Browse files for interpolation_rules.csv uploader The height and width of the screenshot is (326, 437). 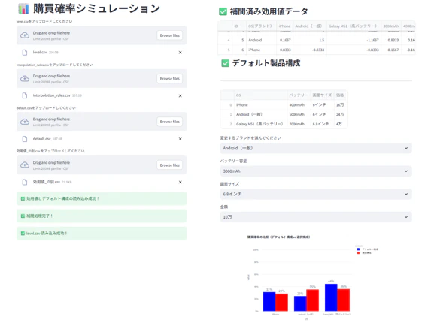pos(170,79)
